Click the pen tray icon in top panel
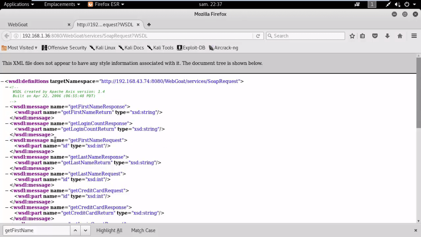Screen dimensions: 421x237 (388, 4)
